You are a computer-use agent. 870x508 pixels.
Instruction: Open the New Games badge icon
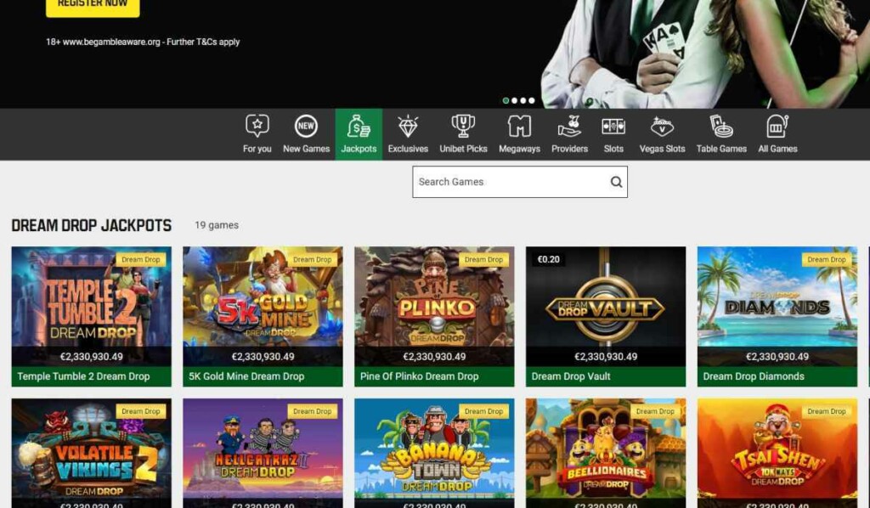tap(306, 126)
